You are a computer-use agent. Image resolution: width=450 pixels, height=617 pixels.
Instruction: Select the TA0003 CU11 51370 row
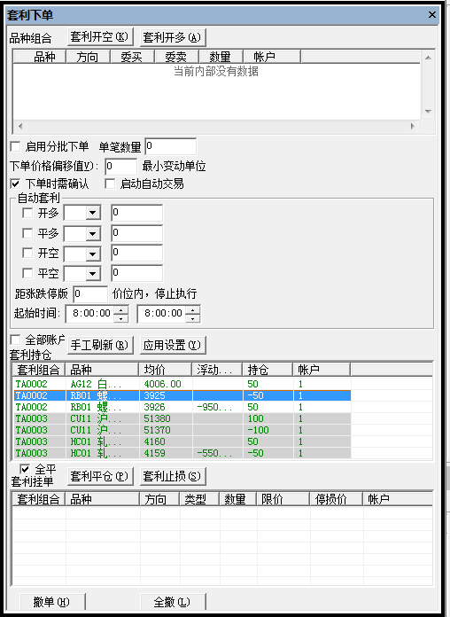tap(182, 430)
